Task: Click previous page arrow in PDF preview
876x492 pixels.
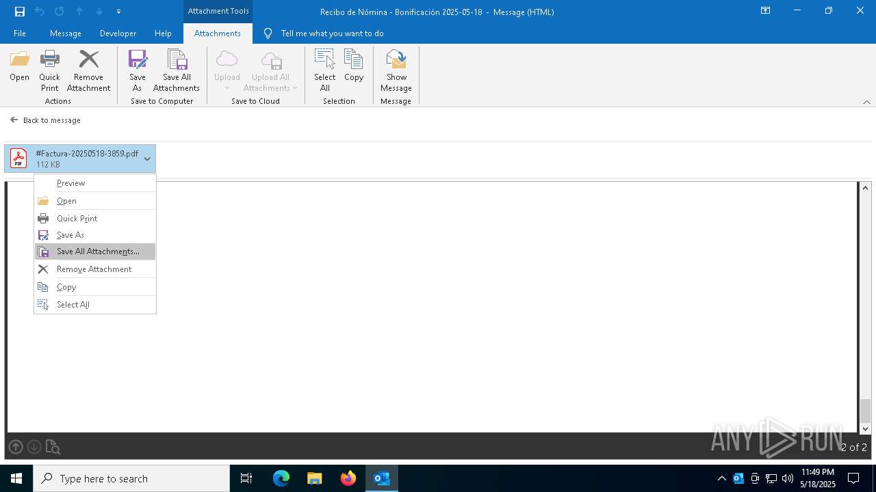Action: coord(16,447)
